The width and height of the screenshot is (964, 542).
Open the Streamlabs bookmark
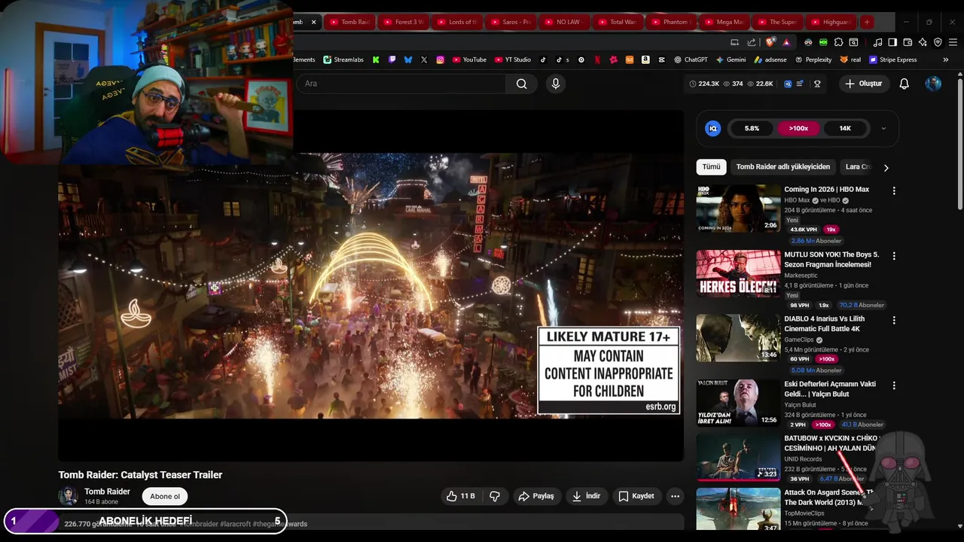point(343,59)
